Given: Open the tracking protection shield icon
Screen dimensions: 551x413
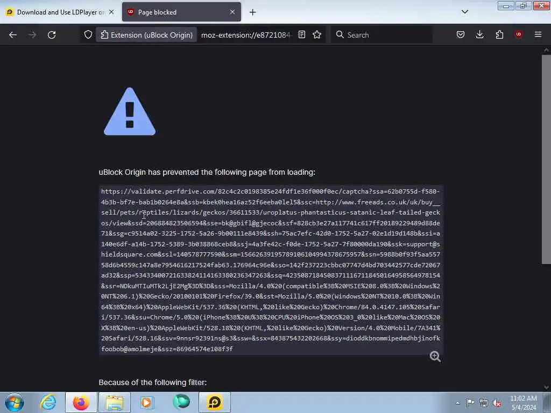Looking at the screenshot, I should 88,35.
